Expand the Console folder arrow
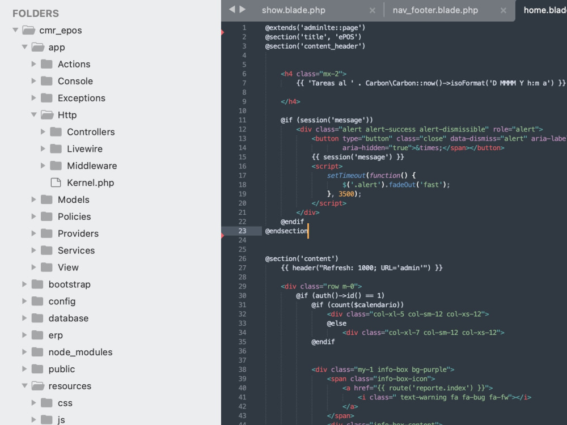The image size is (567, 425). tap(33, 81)
